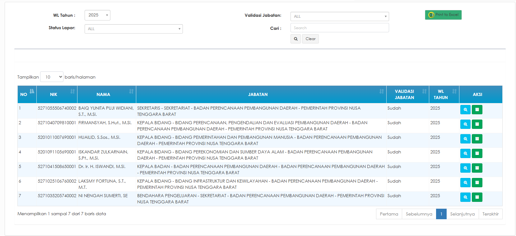This screenshot has height=236, width=516.
Task: Click green archive icon for LAKSMY FORTUNA row
Action: click(477, 183)
